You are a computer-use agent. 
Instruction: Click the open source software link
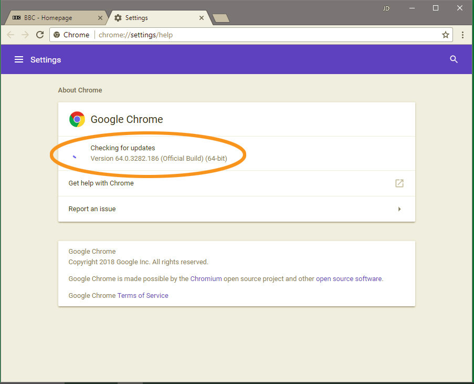coord(349,278)
